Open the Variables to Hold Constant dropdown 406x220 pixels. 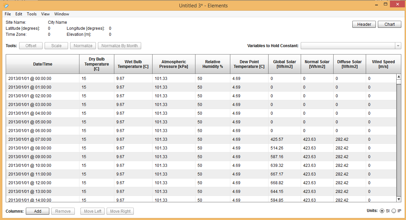(x=351, y=46)
